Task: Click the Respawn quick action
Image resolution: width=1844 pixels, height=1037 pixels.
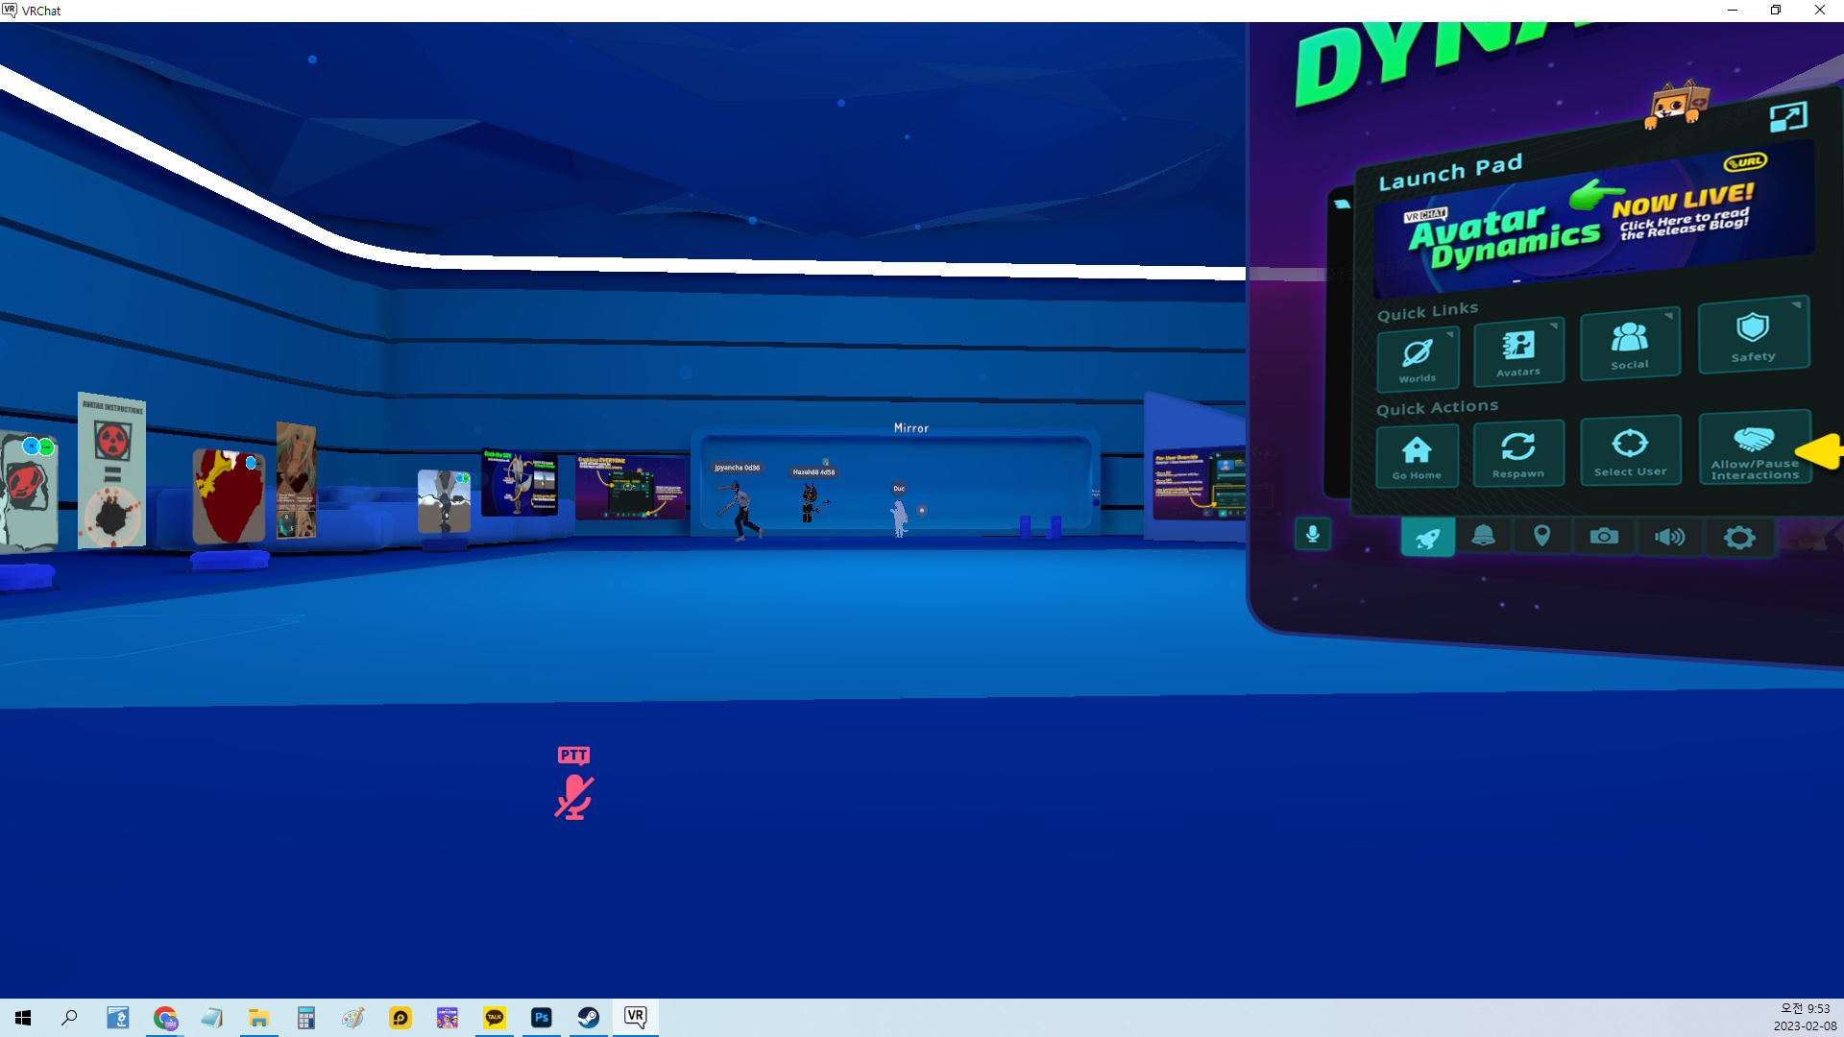Action: (1518, 453)
